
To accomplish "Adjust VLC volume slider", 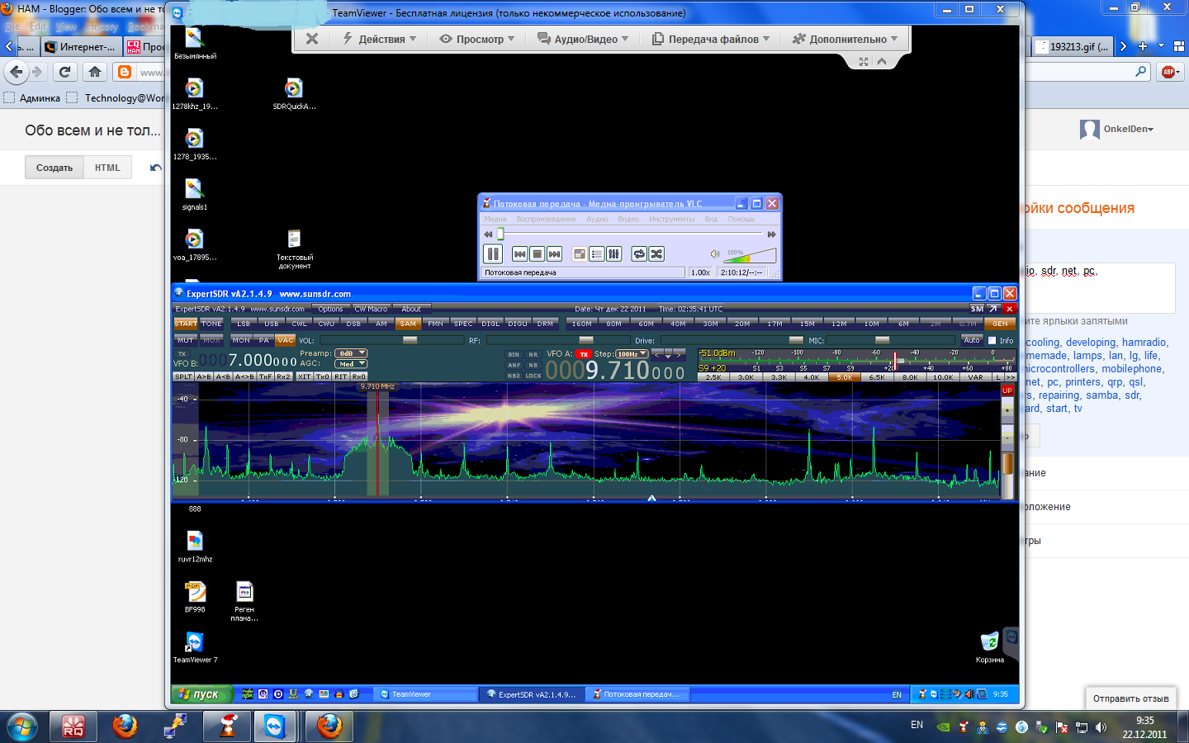I will click(x=750, y=255).
